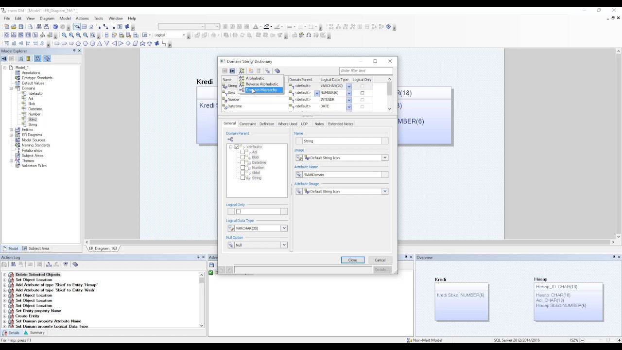This screenshot has height=350, width=622.
Task: Click the Save icon in main toolbar
Action: coord(21,27)
